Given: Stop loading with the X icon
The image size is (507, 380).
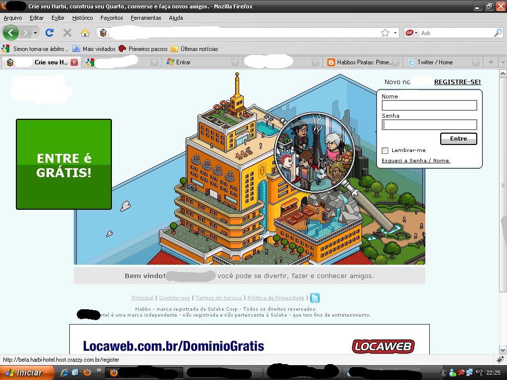Looking at the screenshot, I should point(67,33).
